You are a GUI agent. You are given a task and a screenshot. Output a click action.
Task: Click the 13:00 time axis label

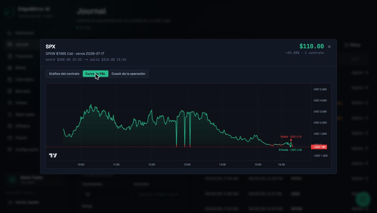187,165
